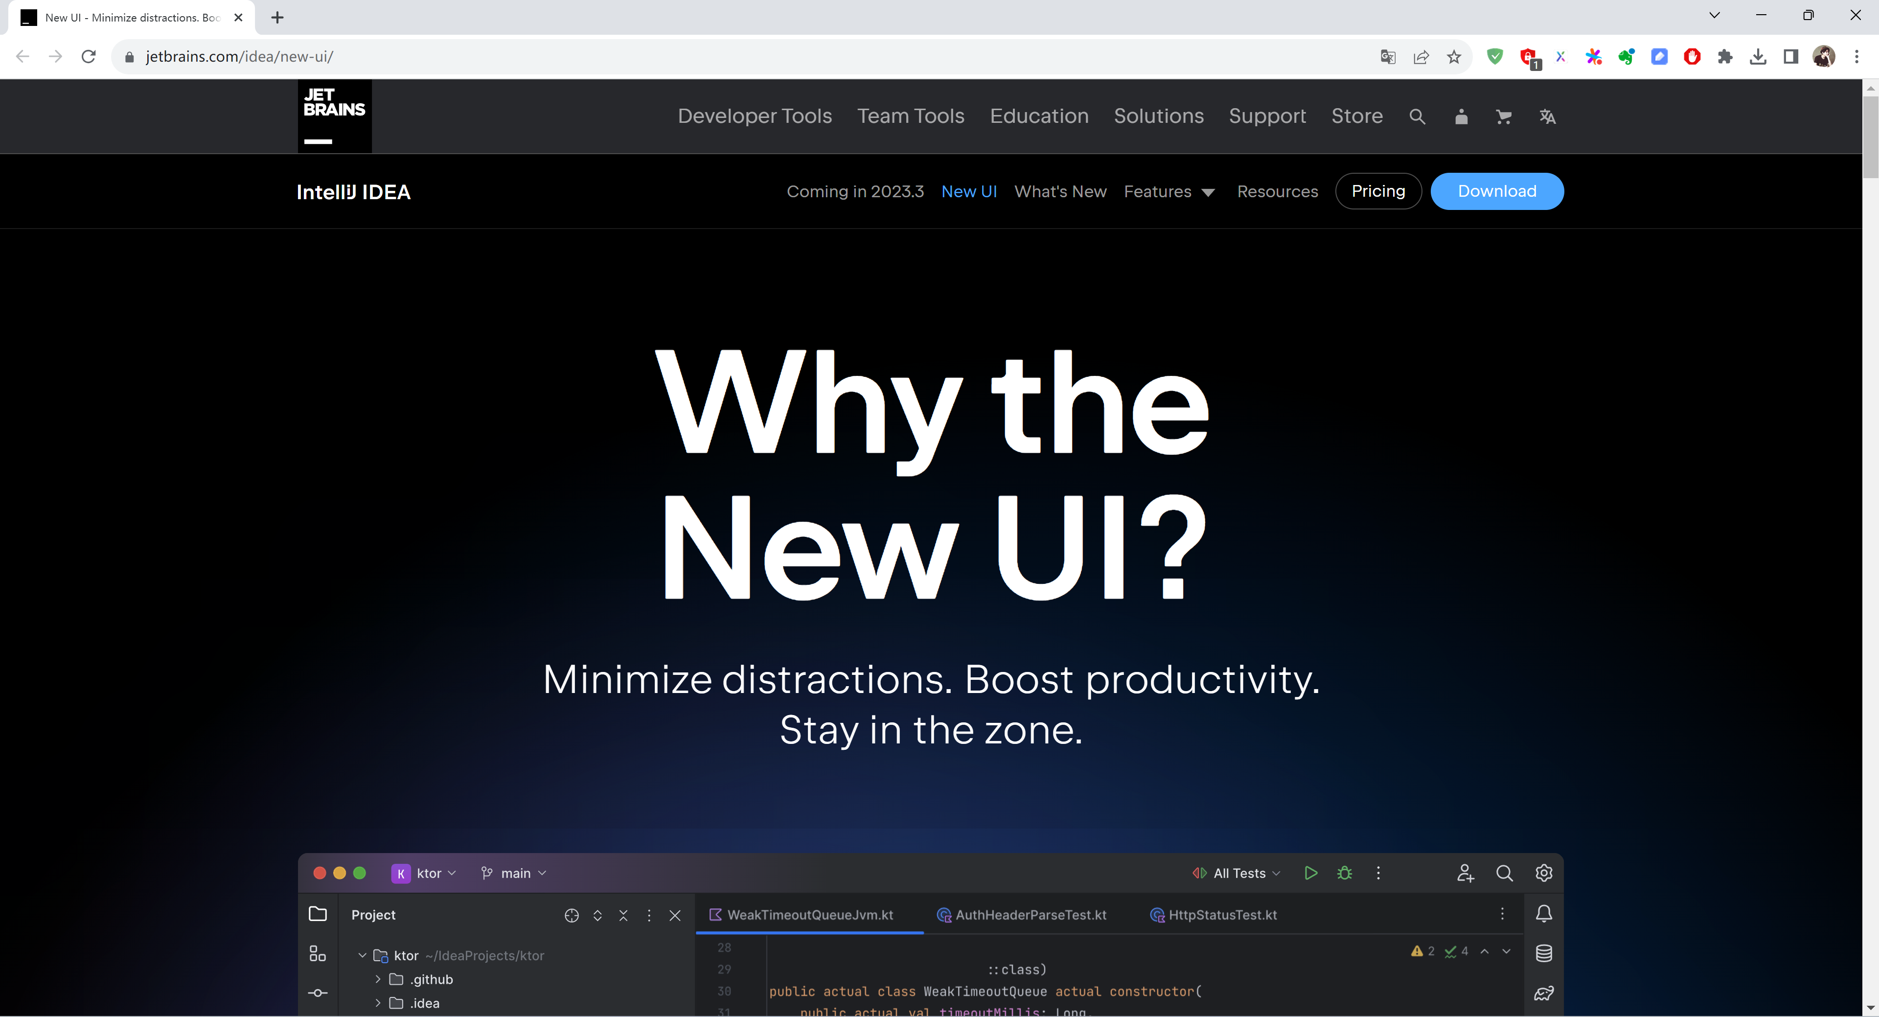Open the main branch dropdown
Viewport: 1879px width, 1017px height.
point(513,874)
